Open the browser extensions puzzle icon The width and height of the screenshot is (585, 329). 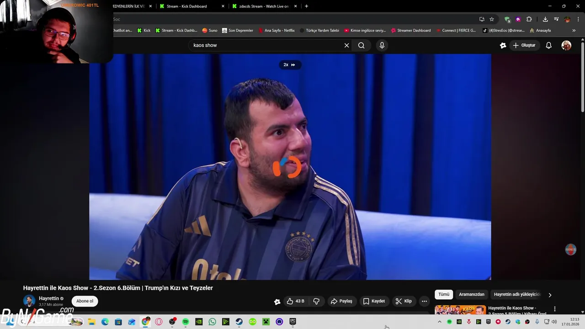coord(529,19)
